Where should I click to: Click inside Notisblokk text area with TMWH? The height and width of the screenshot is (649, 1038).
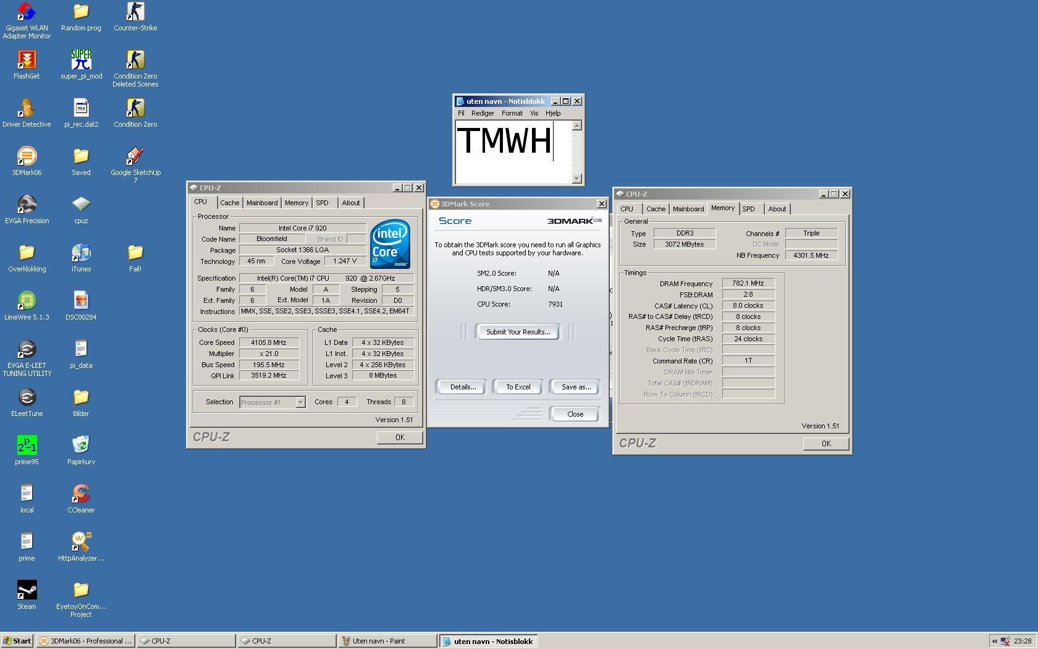coord(514,152)
